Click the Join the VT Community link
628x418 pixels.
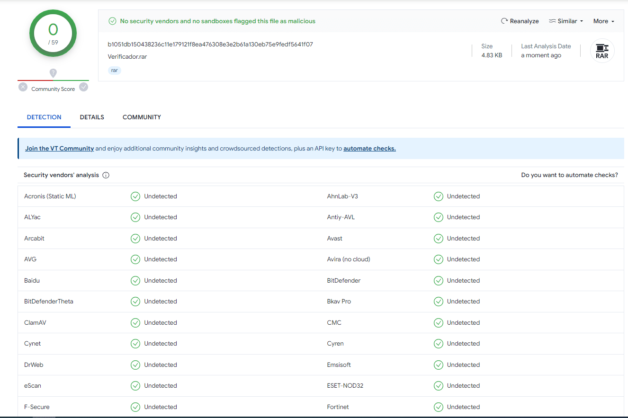[x=60, y=149]
